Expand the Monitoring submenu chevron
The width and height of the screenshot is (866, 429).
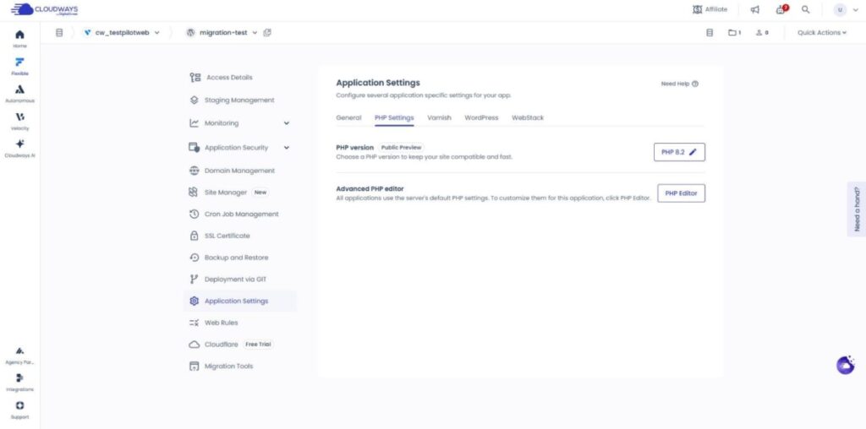point(286,123)
